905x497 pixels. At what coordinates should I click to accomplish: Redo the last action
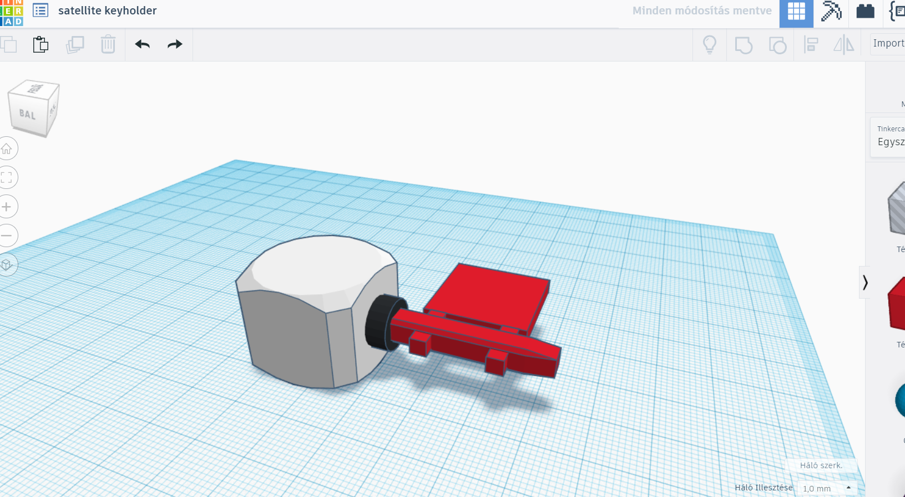pos(175,44)
